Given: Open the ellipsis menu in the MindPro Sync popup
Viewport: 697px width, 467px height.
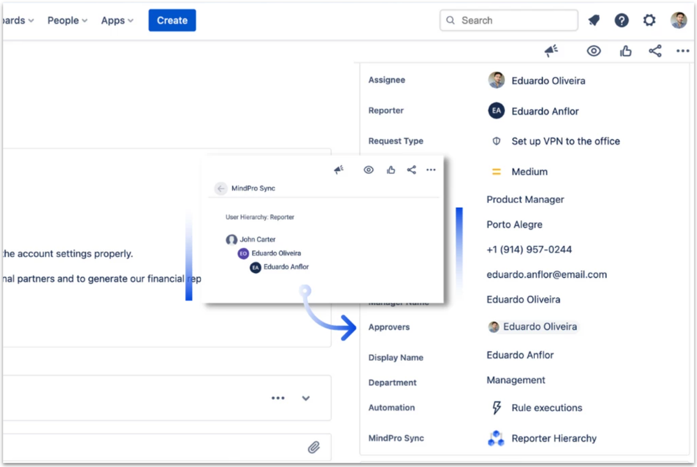Looking at the screenshot, I should point(431,170).
